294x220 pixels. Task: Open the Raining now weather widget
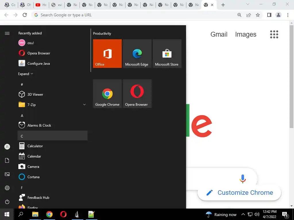(221, 214)
